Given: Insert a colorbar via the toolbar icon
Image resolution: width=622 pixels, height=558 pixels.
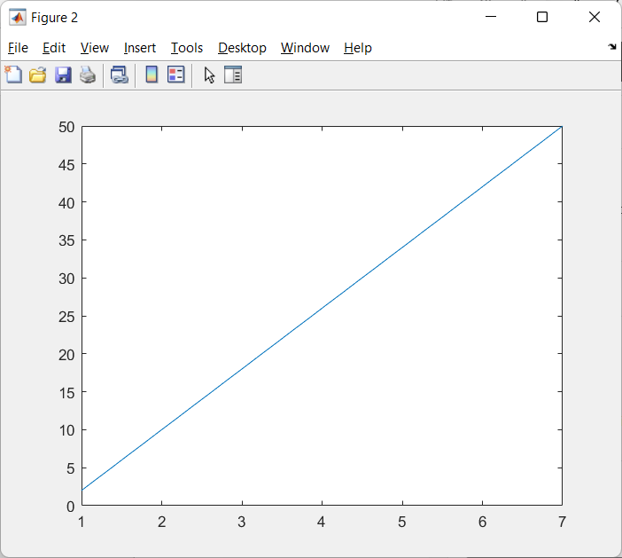Looking at the screenshot, I should tap(152, 75).
